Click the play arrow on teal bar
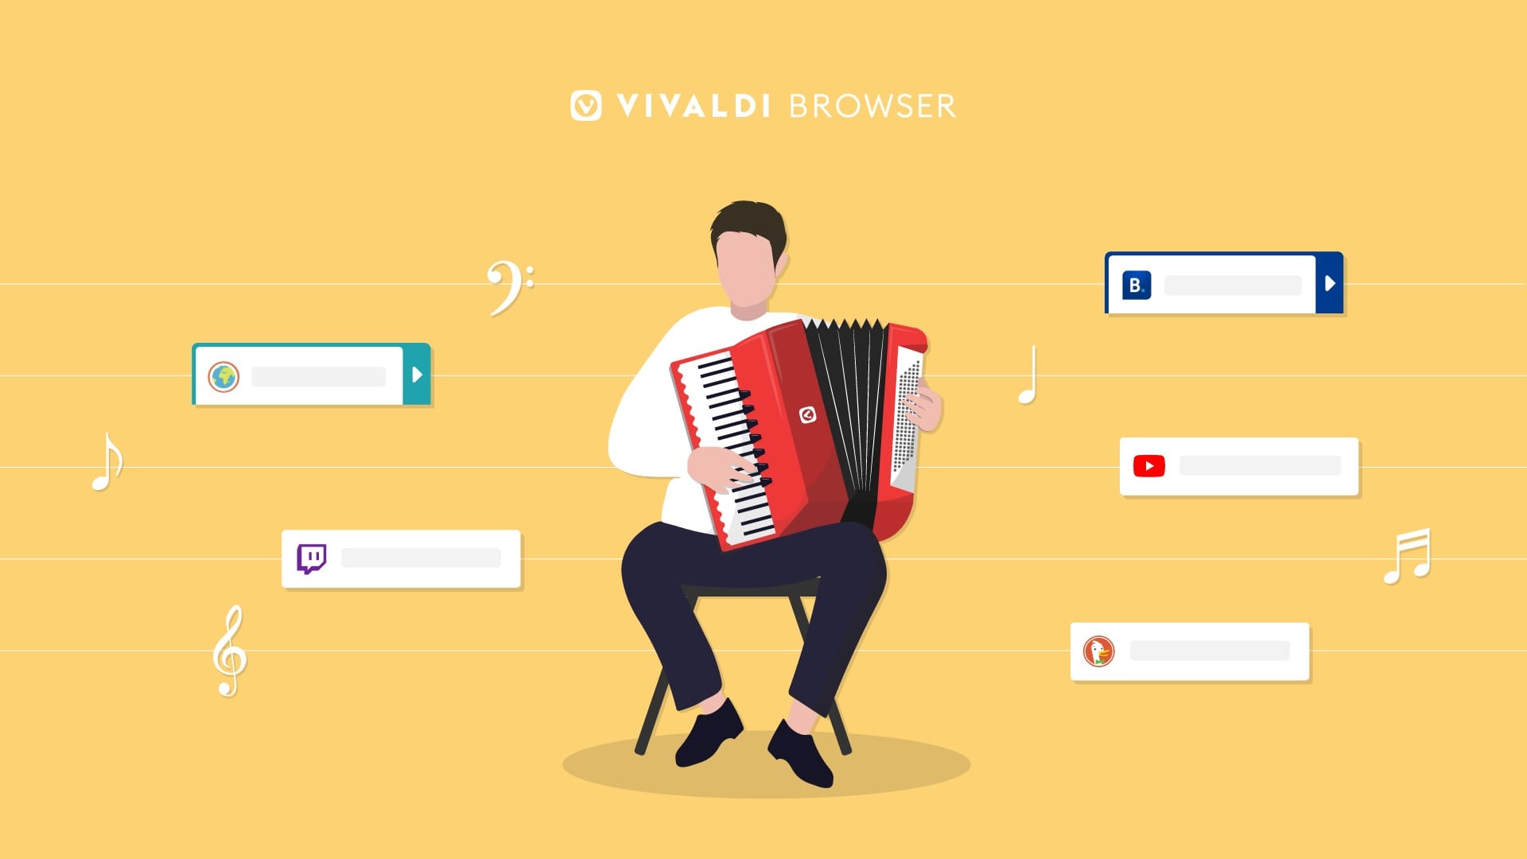This screenshot has width=1527, height=859. click(x=415, y=375)
